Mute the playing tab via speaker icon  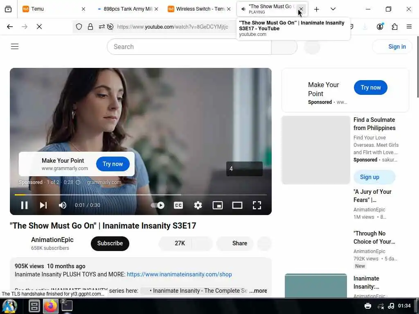243,9
